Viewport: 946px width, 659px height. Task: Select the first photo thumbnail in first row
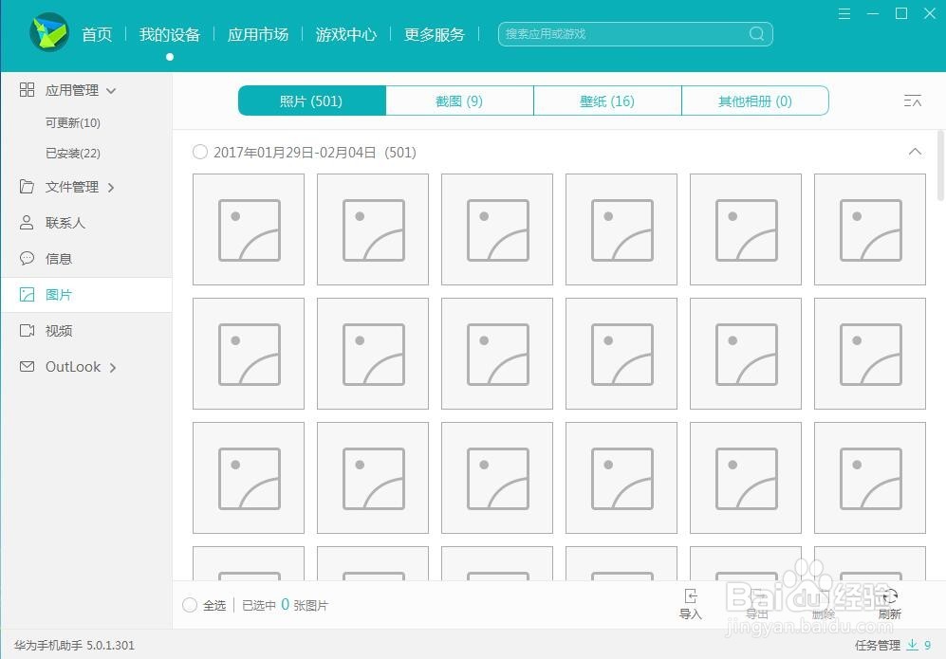coord(249,229)
